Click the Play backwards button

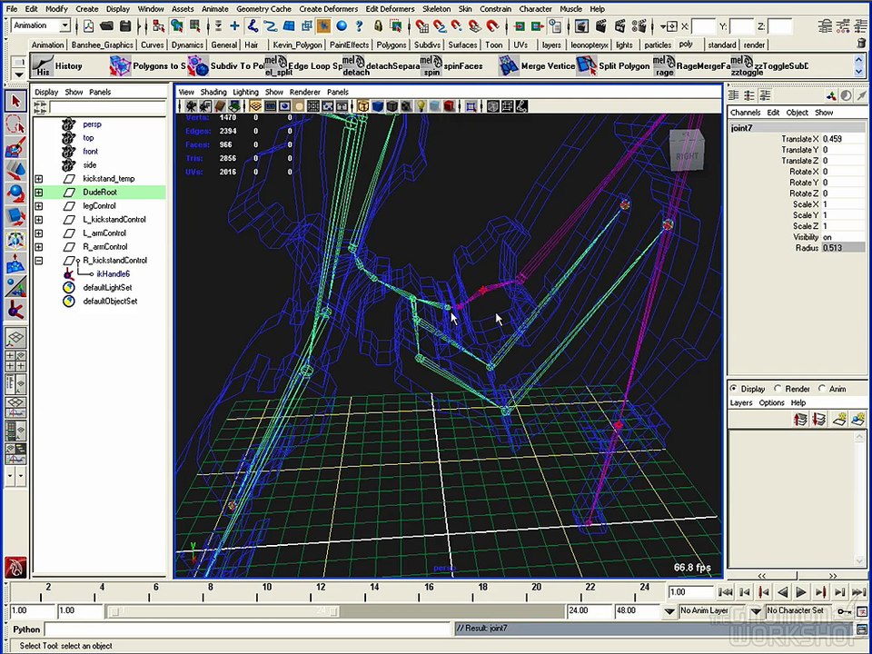pyautogui.click(x=783, y=592)
